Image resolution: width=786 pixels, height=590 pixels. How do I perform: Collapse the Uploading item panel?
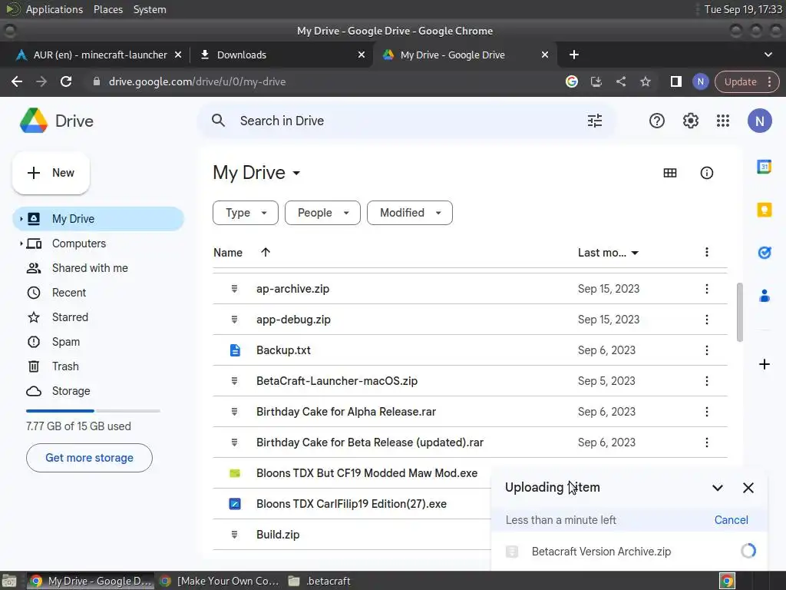tap(718, 488)
